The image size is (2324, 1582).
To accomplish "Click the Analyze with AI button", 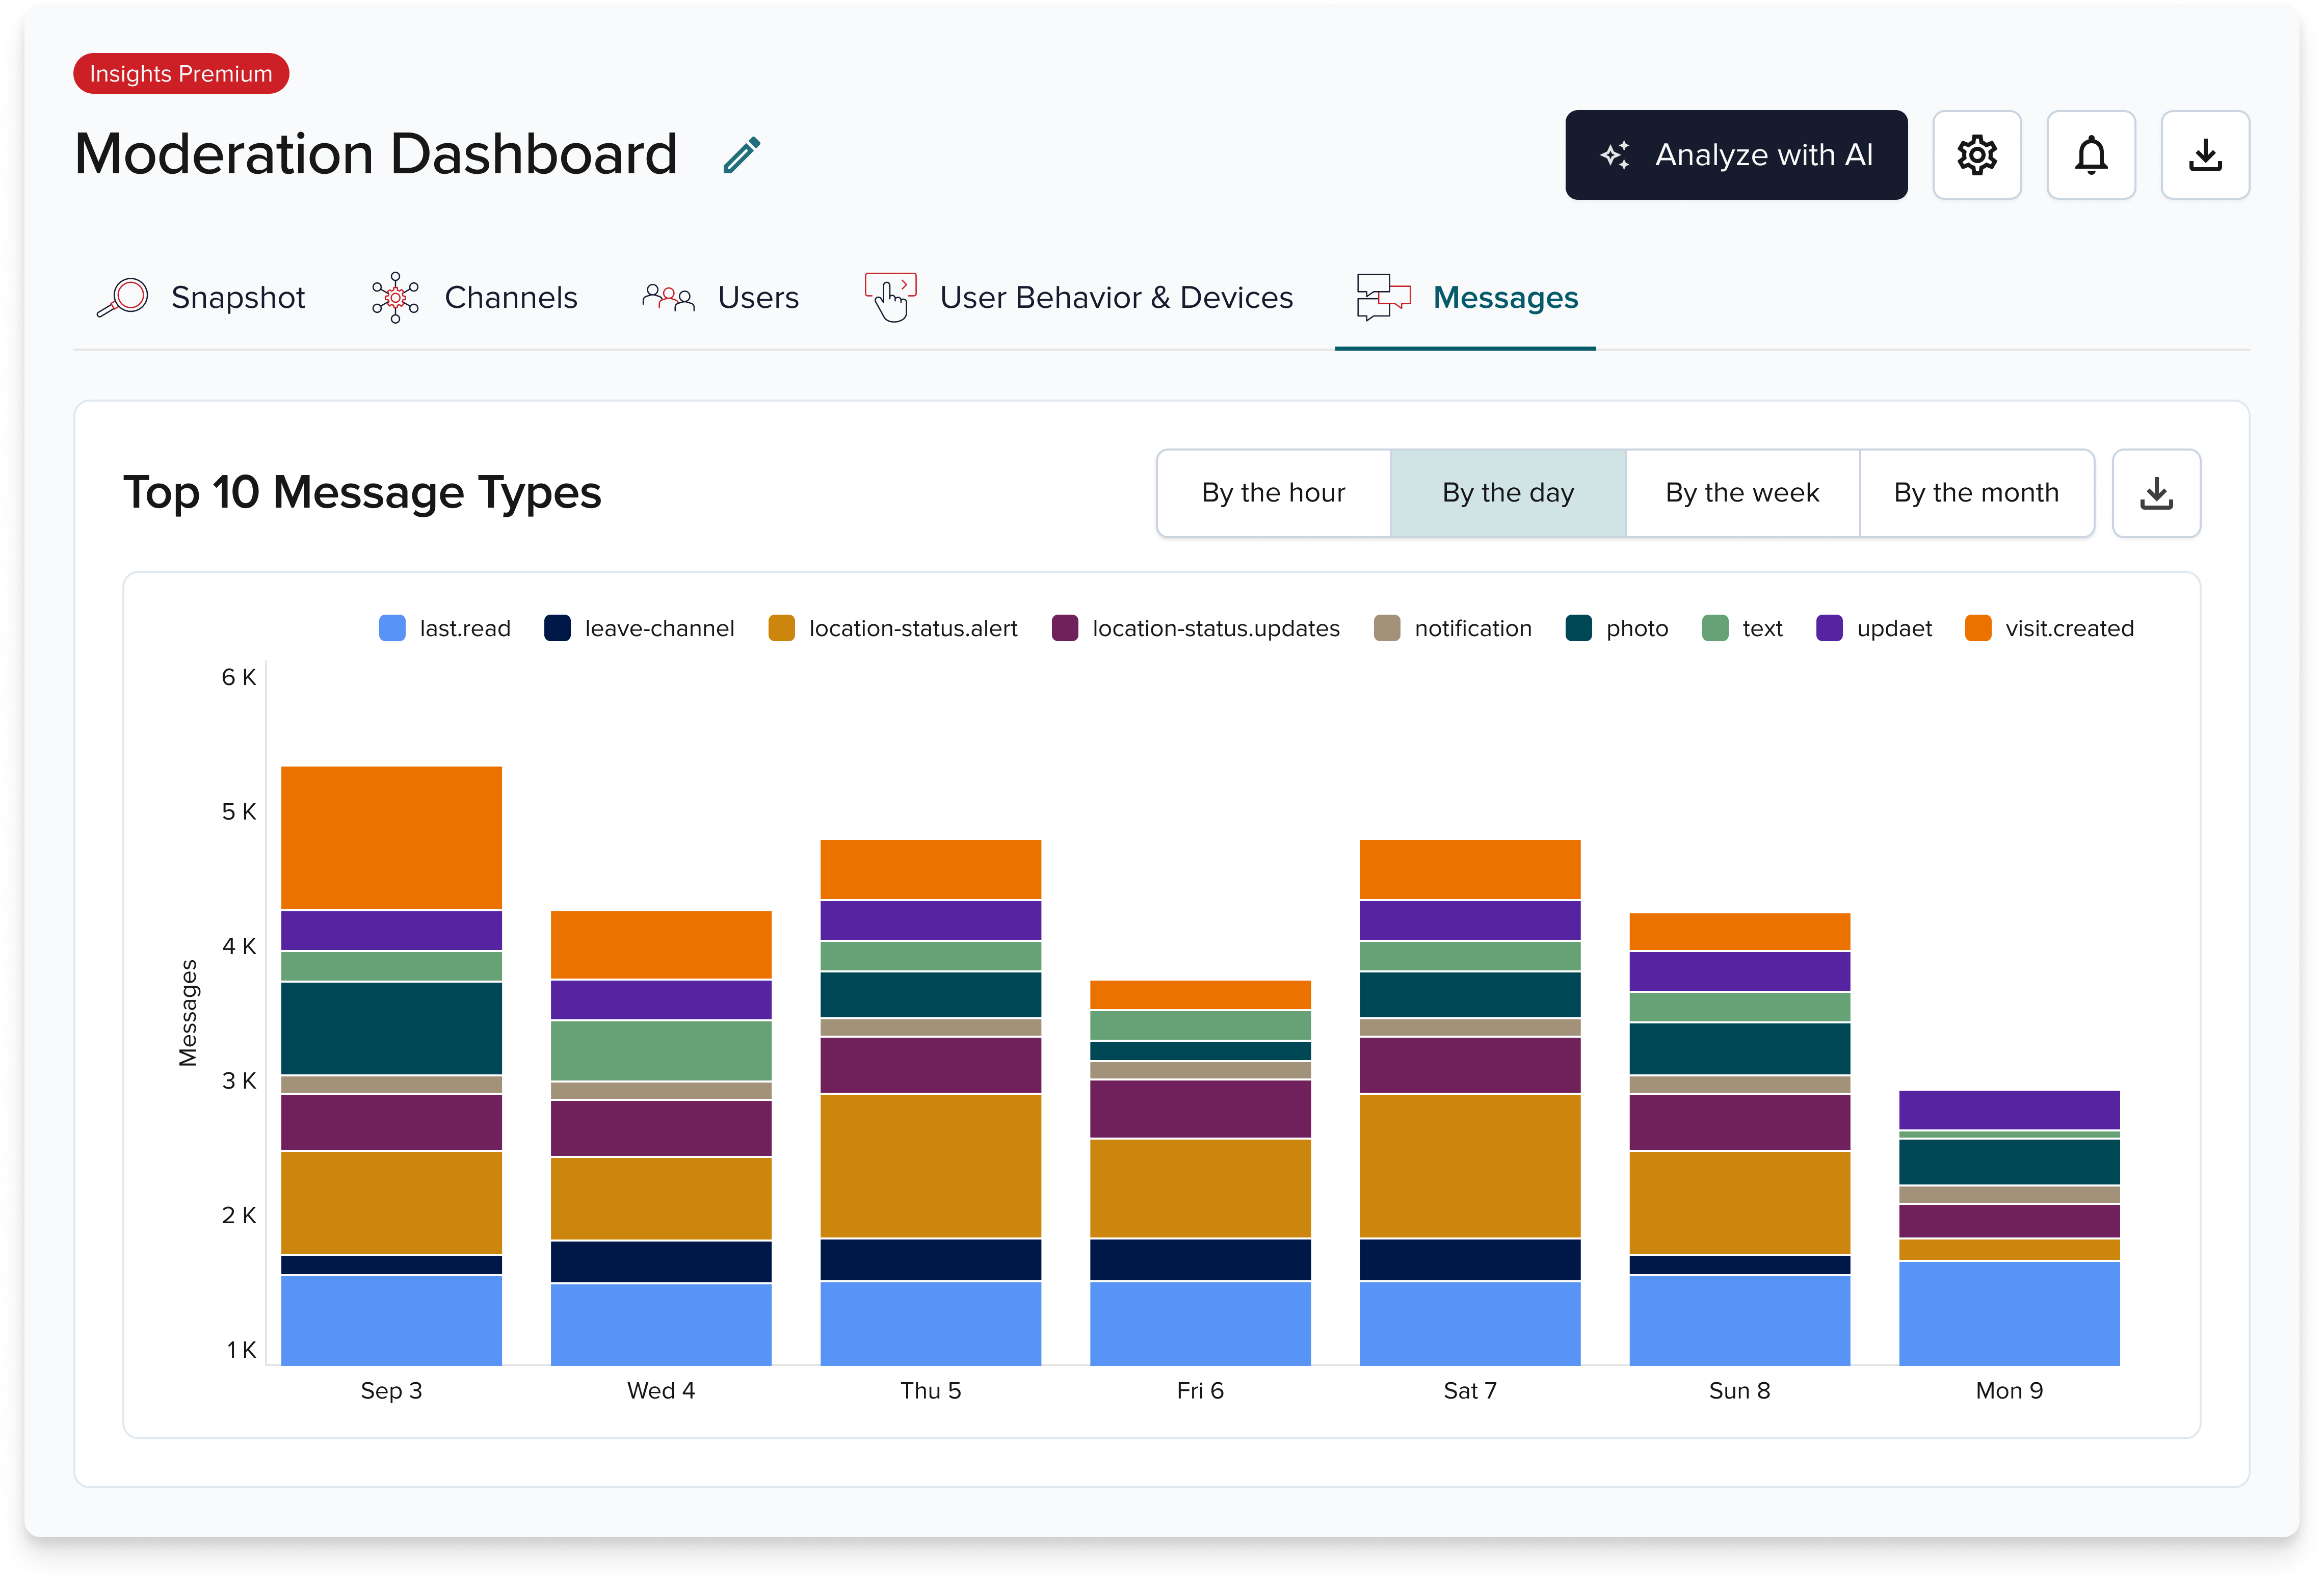I will click(1735, 155).
